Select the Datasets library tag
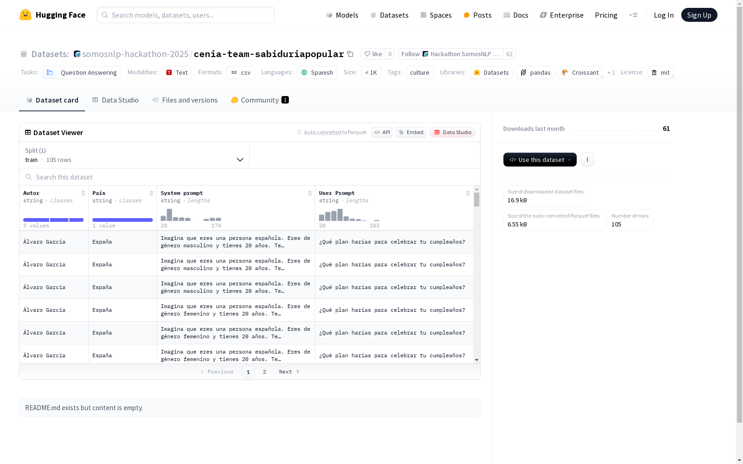This screenshot has height=464, width=743. (x=491, y=72)
